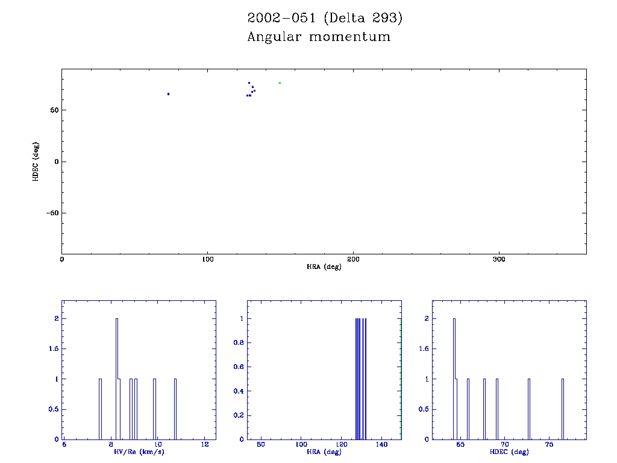Click tick label '140' on HRA histogram
Screen dimensions: 617x463
[x=381, y=444]
